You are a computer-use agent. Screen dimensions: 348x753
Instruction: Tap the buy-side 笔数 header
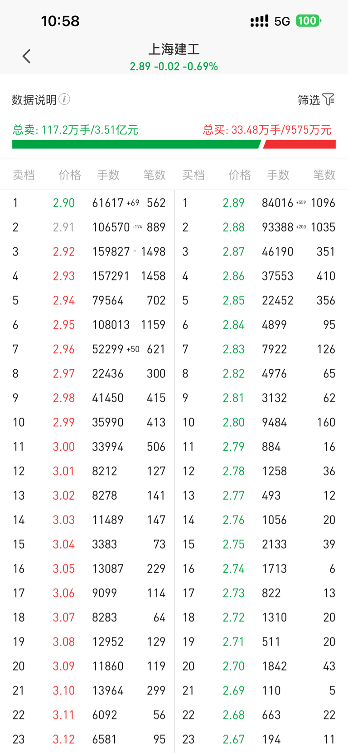point(324,175)
